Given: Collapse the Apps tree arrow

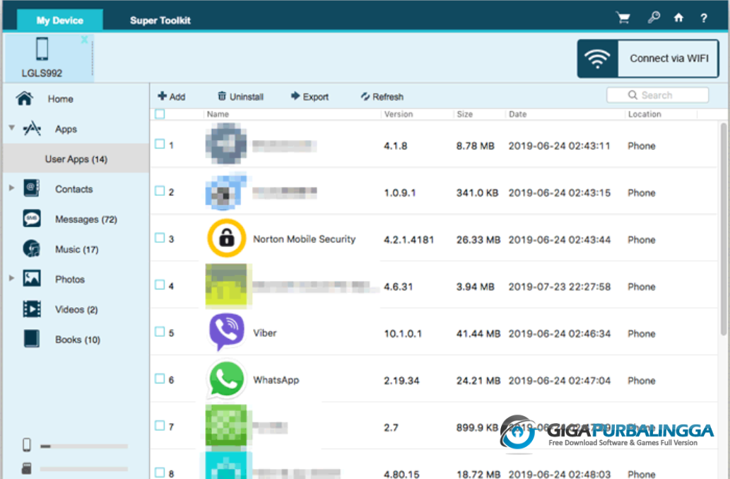Looking at the screenshot, I should (12, 127).
